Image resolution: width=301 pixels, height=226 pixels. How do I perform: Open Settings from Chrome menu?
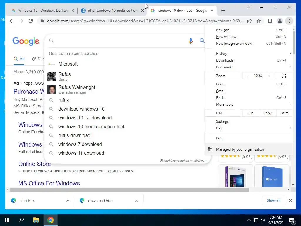click(249, 122)
